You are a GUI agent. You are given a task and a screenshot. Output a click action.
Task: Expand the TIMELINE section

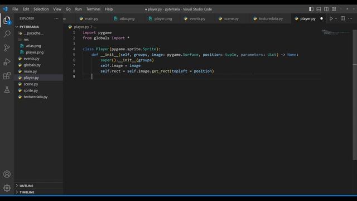click(38, 192)
